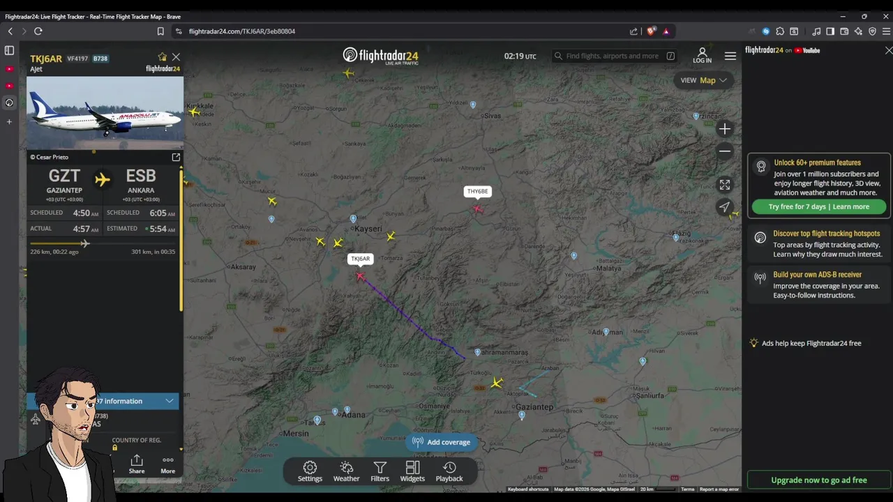The height and width of the screenshot is (502, 893).
Task: Go back to previous page
Action: (10, 31)
